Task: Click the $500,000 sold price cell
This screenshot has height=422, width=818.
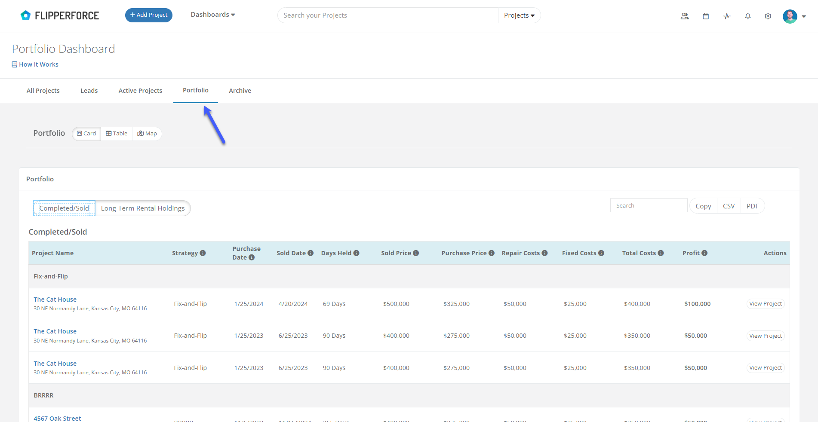Action: [x=396, y=304]
